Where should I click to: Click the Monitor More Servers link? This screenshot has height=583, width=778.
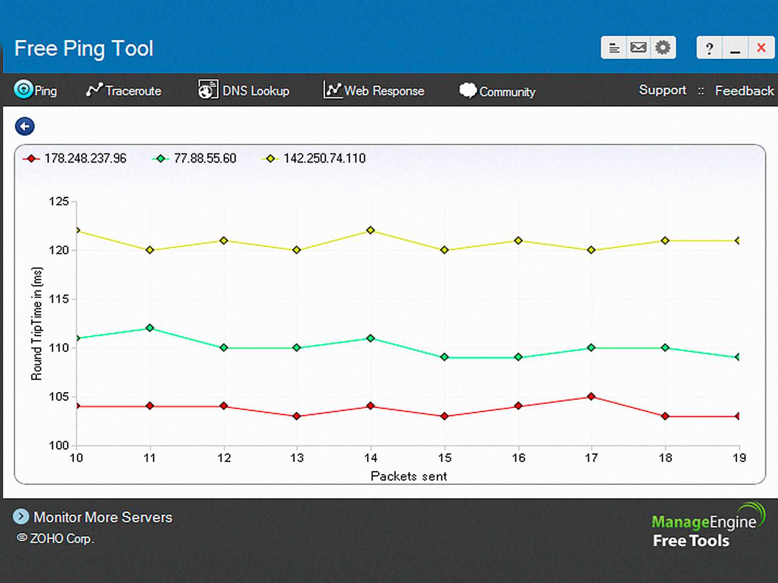point(103,517)
